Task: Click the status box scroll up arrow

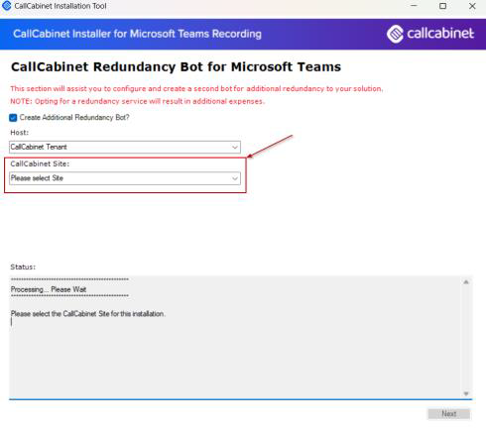Action: [x=466, y=282]
